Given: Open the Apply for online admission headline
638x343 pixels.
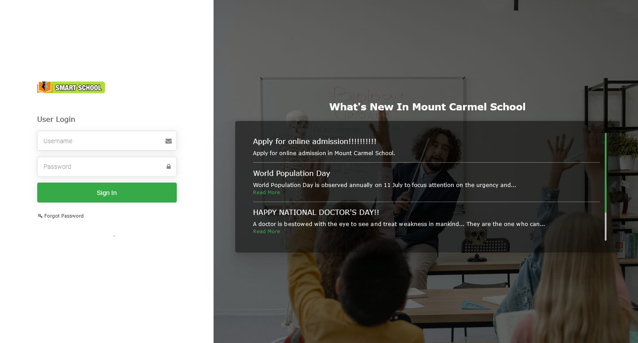Looking at the screenshot, I should click(314, 141).
